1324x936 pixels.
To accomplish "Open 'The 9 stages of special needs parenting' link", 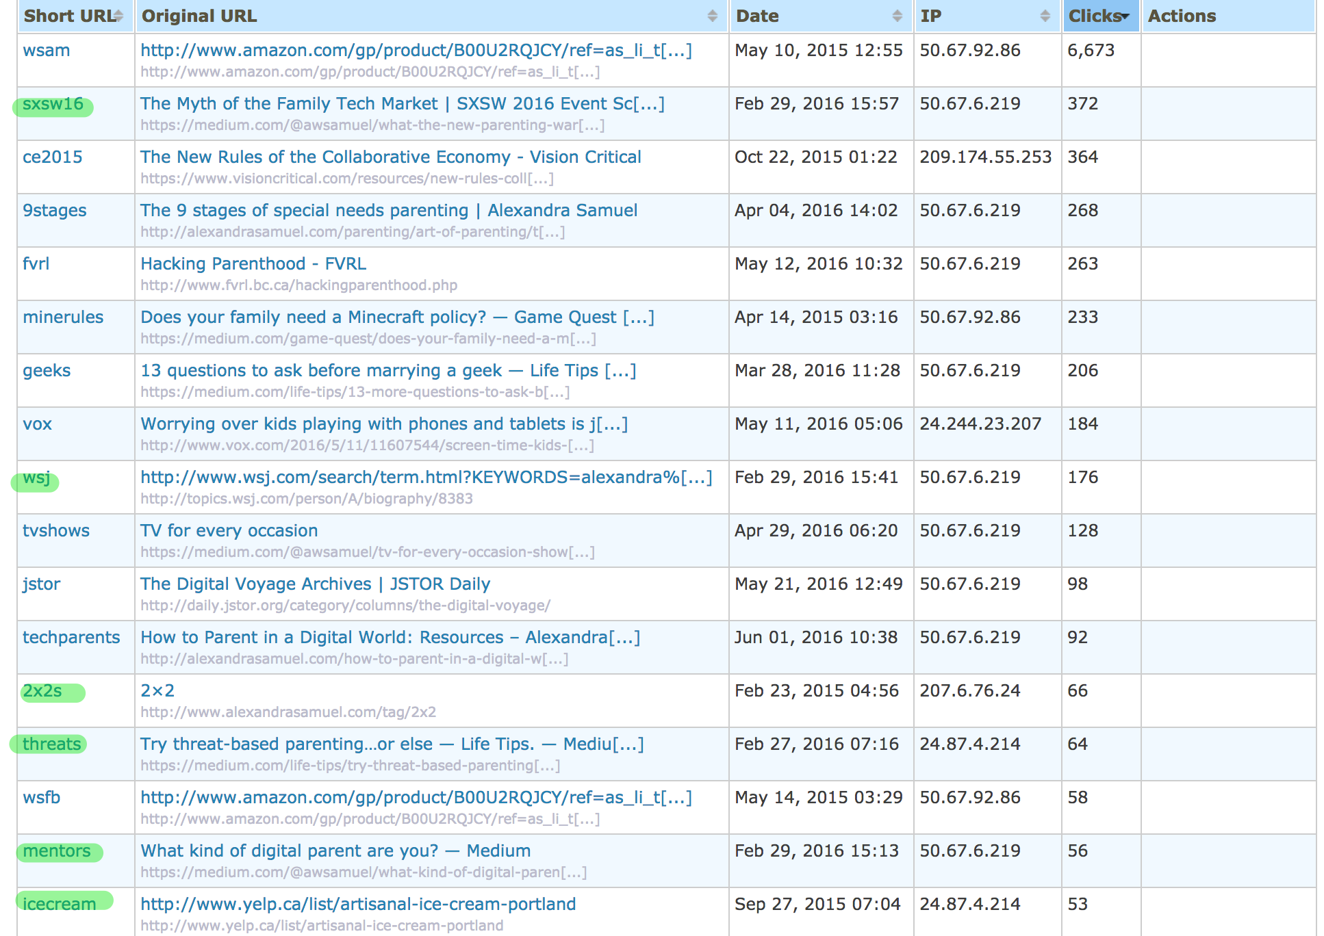I will pos(389,211).
